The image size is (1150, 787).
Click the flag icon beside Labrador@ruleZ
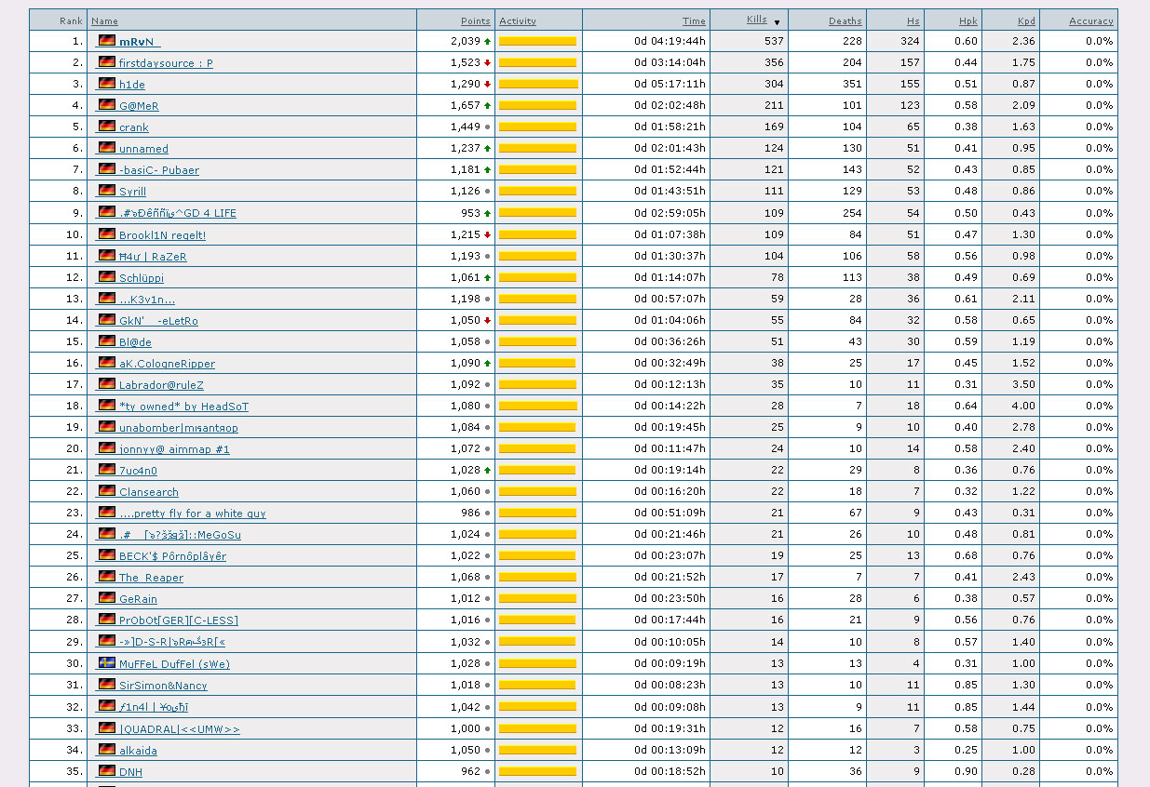[107, 384]
